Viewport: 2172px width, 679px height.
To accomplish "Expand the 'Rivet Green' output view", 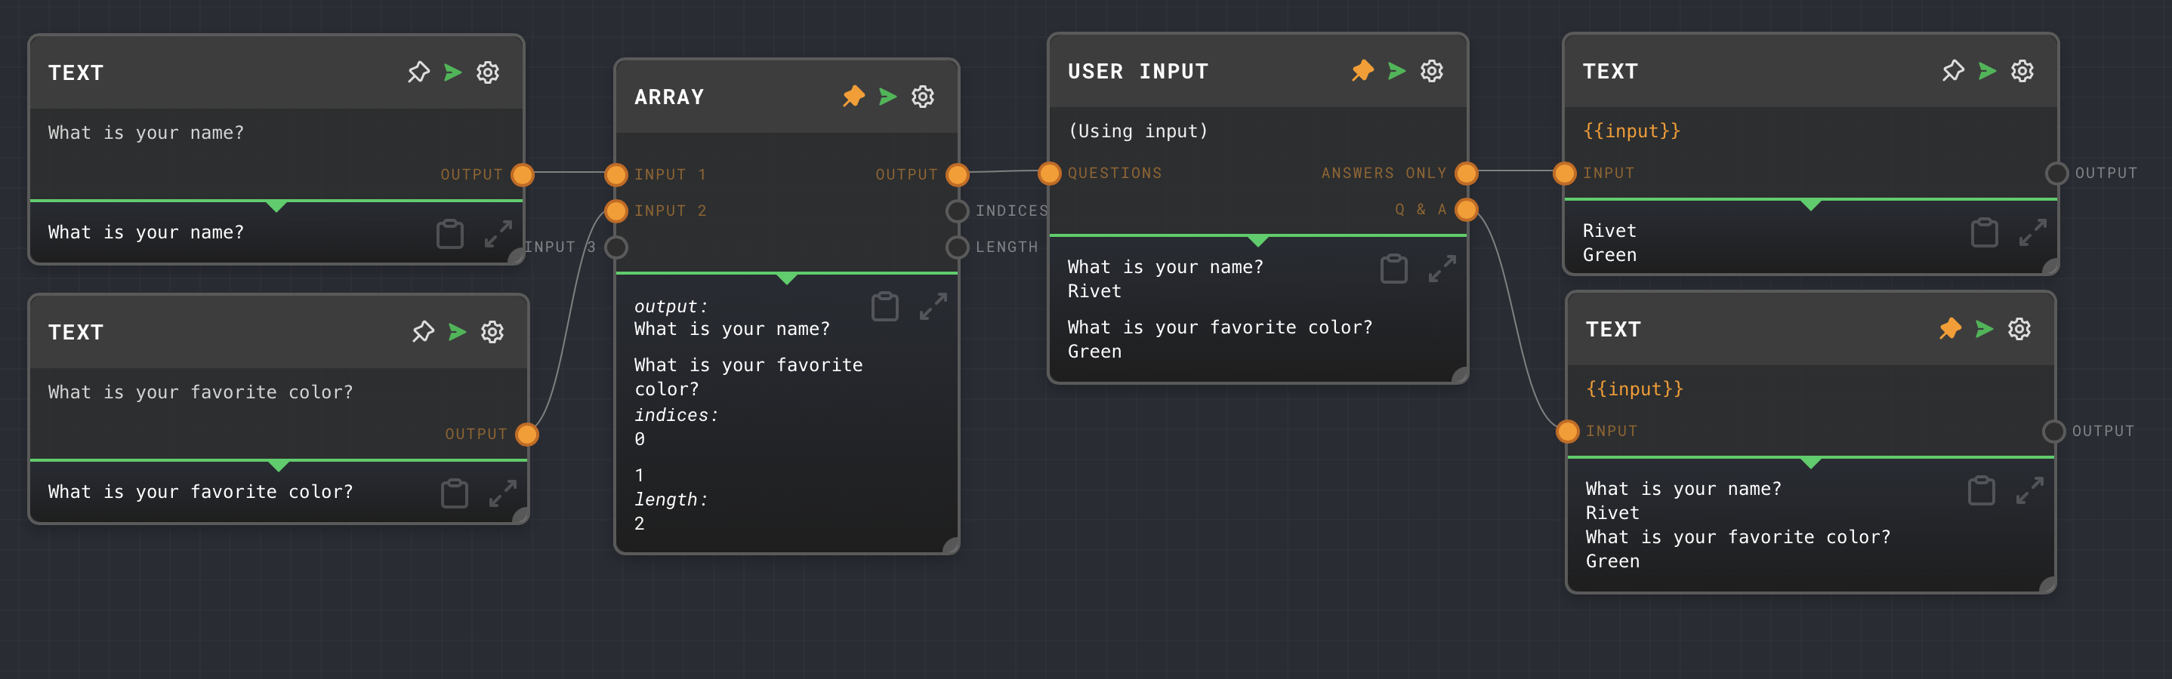I will pos(2033,232).
